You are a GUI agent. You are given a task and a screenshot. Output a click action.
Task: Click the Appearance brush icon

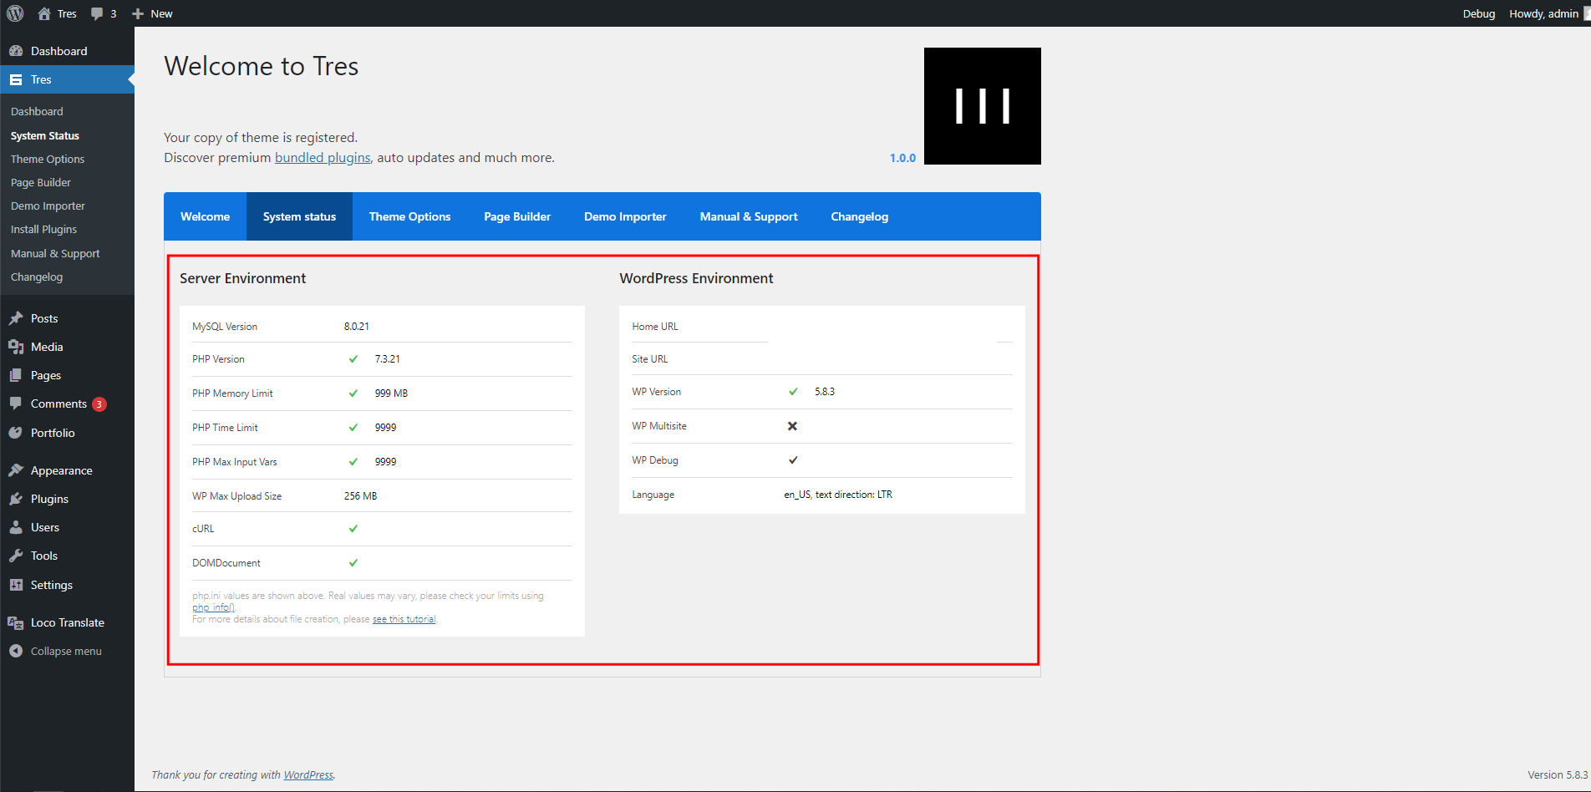point(16,470)
